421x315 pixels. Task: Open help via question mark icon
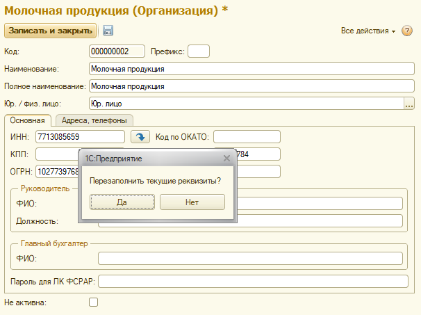[407, 31]
